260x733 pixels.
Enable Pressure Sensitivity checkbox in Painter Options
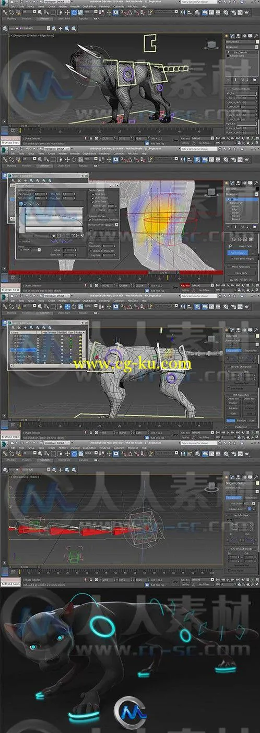pos(89,219)
